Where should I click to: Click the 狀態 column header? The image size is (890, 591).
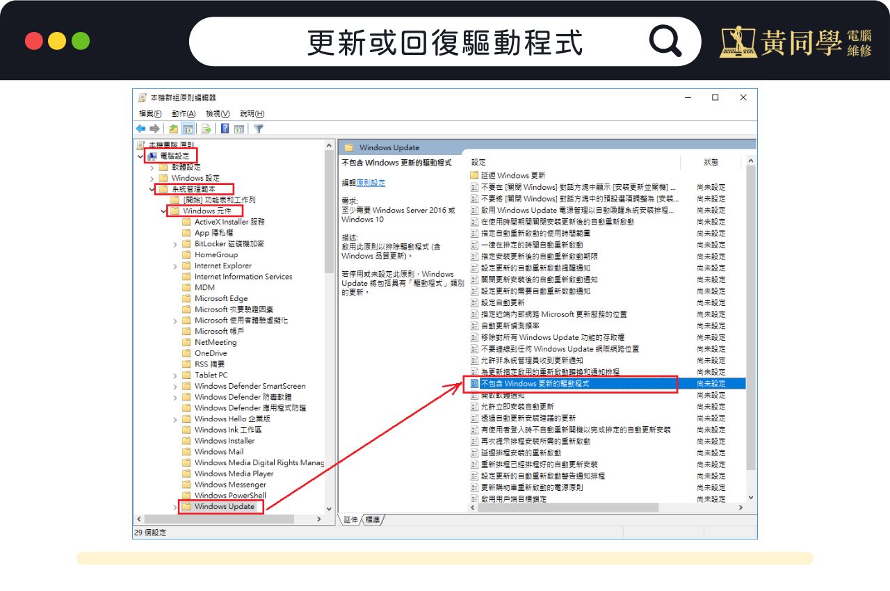[711, 162]
